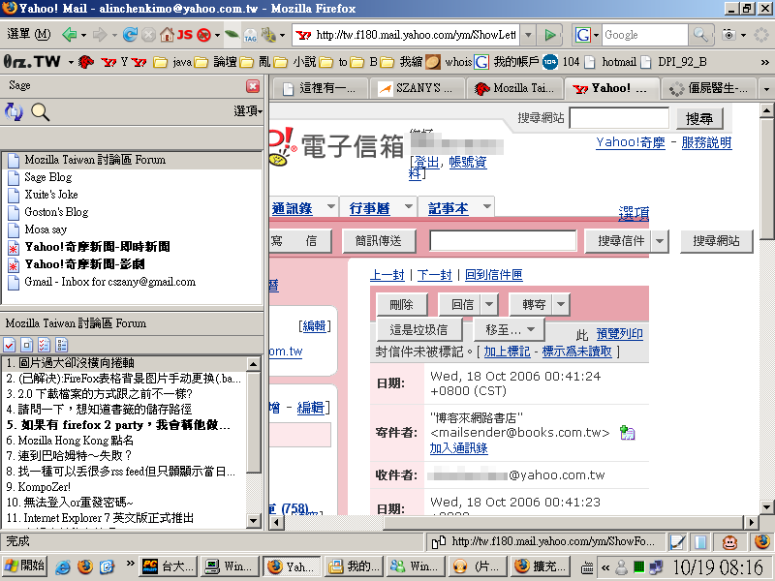Click the 刪除 delete button
The height and width of the screenshot is (581, 775).
click(401, 304)
